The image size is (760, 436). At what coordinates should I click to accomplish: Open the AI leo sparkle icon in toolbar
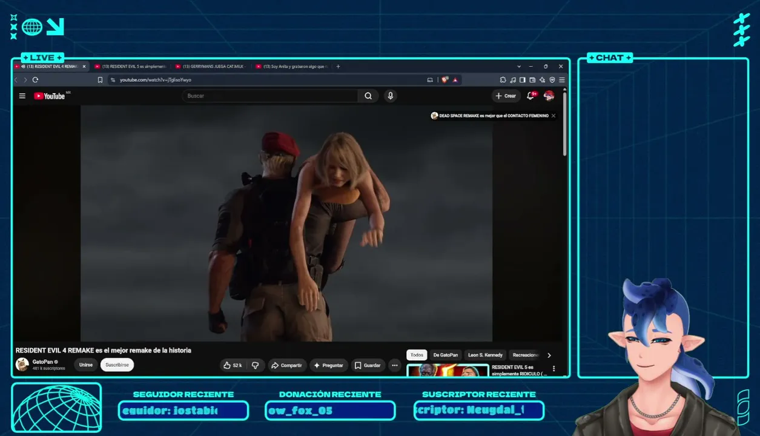[542, 80]
